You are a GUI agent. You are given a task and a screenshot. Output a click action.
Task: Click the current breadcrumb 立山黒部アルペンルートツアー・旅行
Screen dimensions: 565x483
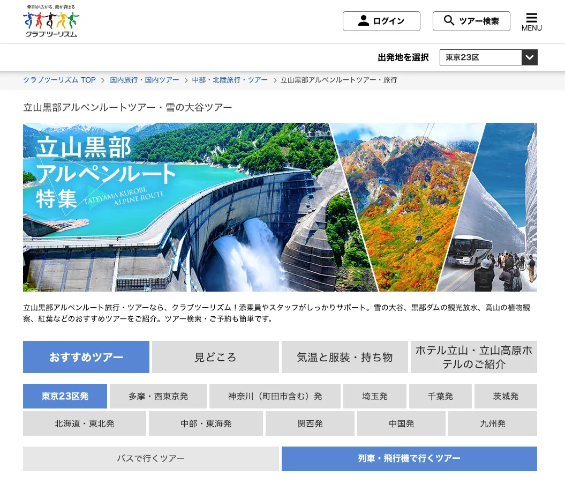coord(338,80)
